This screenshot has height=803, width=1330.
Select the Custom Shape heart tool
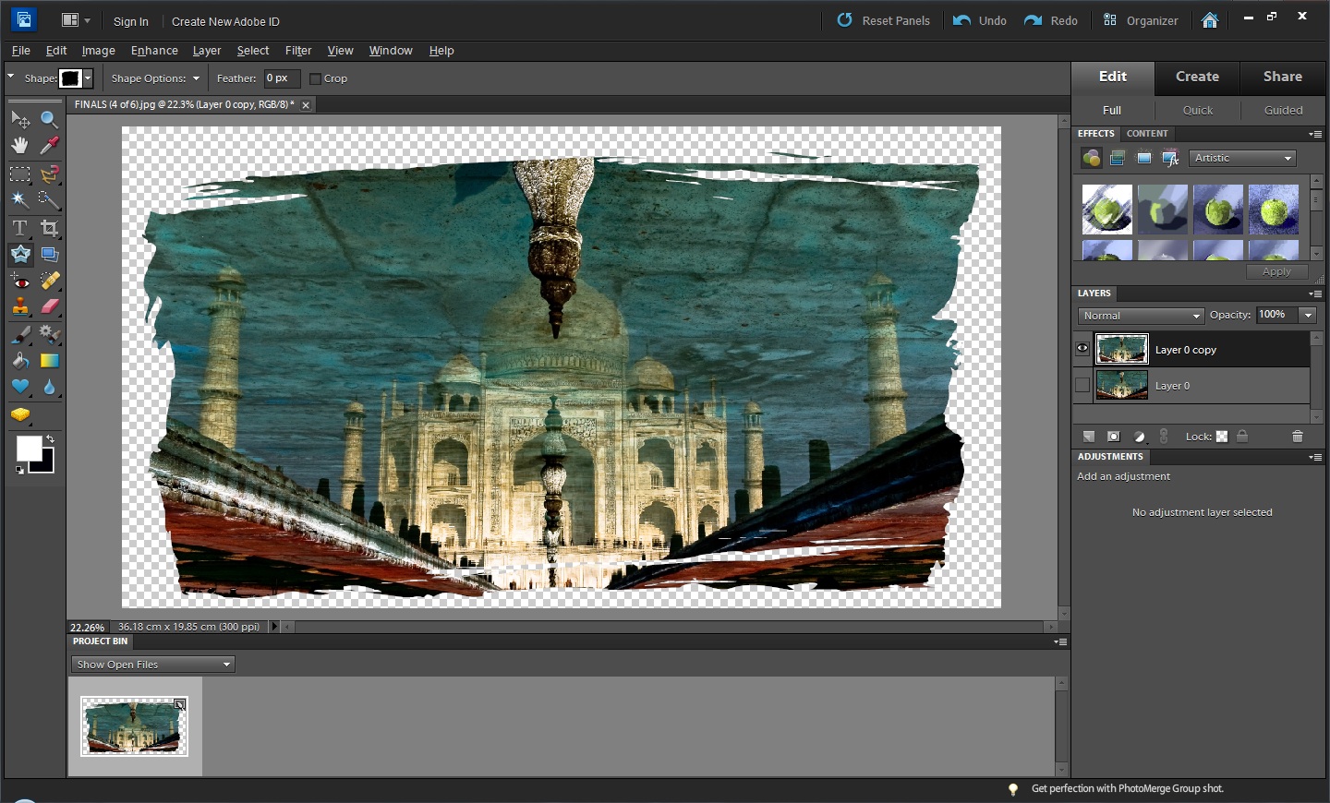[20, 387]
